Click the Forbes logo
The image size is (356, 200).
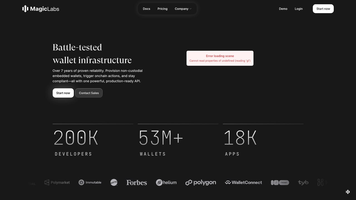[137, 182]
